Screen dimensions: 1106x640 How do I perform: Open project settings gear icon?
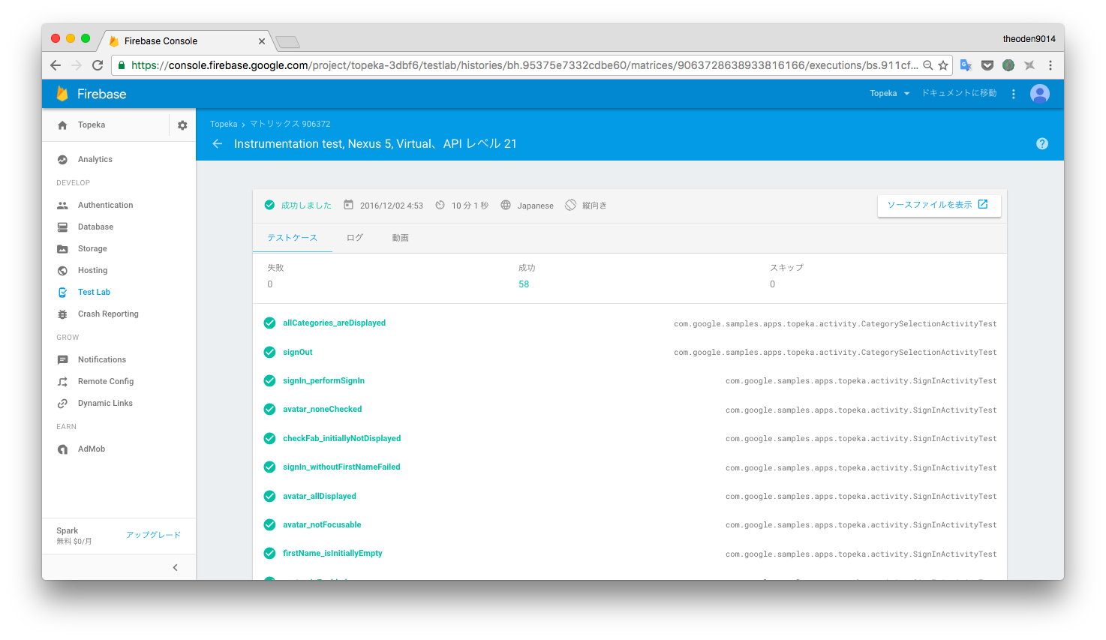pyautogui.click(x=182, y=125)
